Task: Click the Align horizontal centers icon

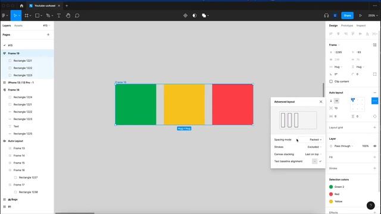Action: click(x=338, y=34)
